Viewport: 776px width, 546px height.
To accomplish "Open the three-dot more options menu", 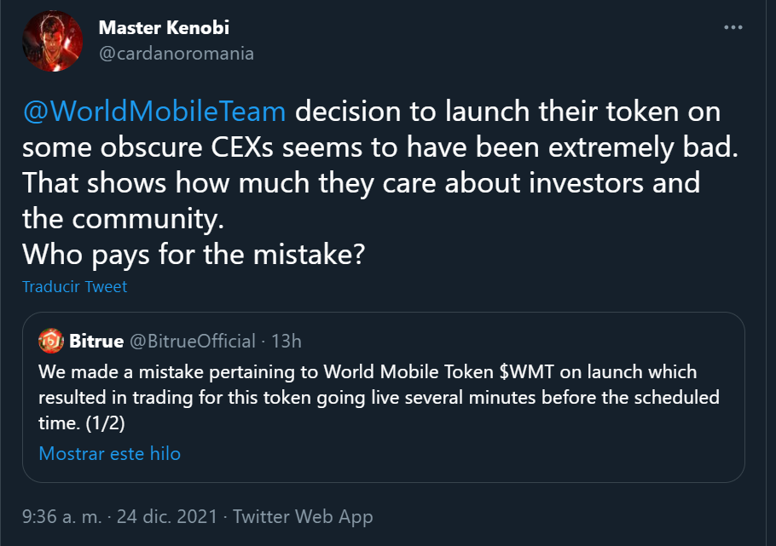I will [733, 27].
